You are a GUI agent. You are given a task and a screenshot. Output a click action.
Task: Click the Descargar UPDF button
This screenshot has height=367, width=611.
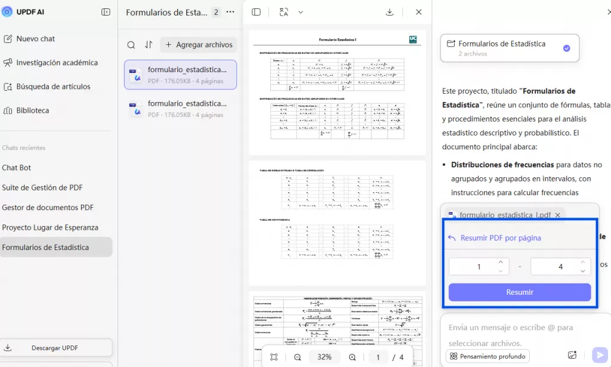pos(56,347)
